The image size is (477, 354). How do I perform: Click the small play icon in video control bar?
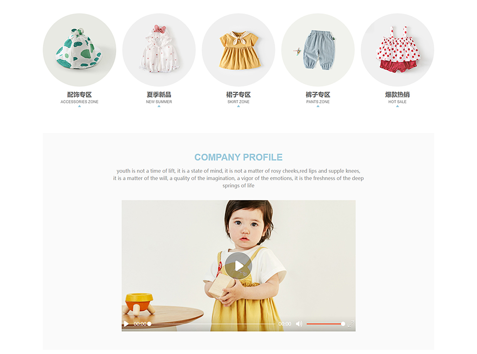pos(126,324)
